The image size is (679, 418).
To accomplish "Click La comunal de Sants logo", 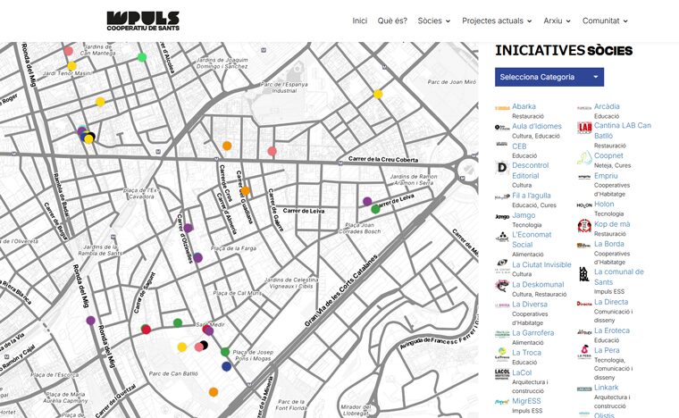I will tap(584, 274).
